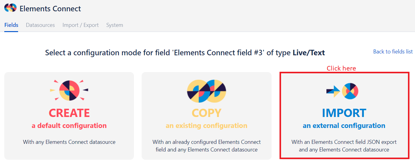Viewport: 415px width, 164px height.
Task: Click the COPY card description text
Action: (207, 146)
